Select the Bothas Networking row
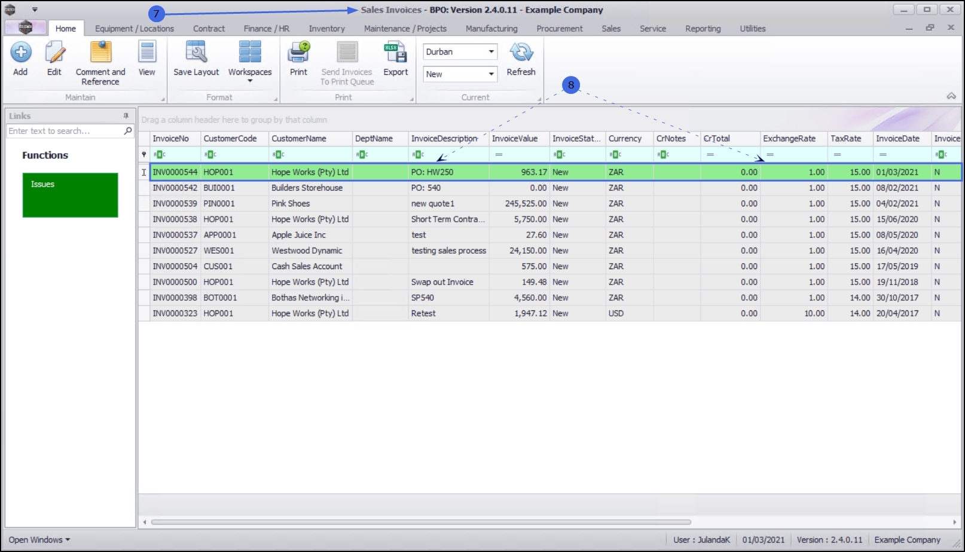965x552 pixels. [x=555, y=298]
